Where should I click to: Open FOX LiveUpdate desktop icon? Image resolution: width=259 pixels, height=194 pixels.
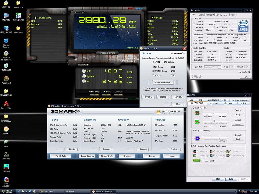tap(6, 182)
